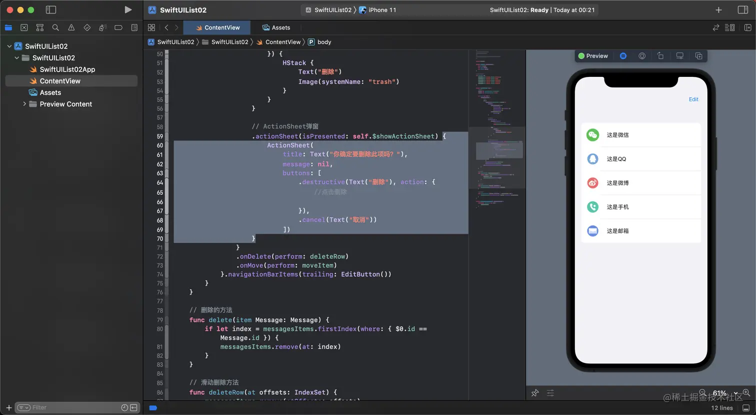Show the Report navigator
The image size is (756, 415).
tap(134, 27)
